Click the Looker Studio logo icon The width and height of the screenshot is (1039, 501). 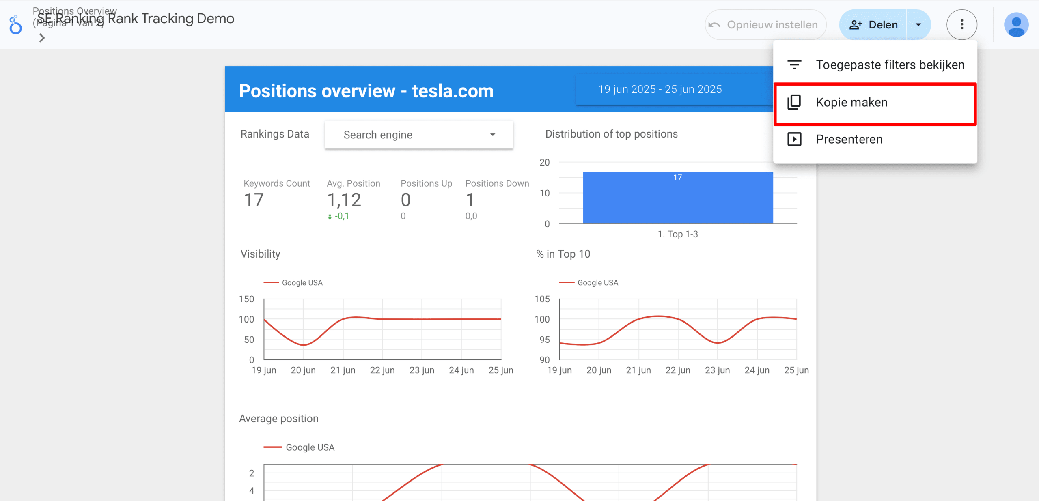pyautogui.click(x=15, y=25)
